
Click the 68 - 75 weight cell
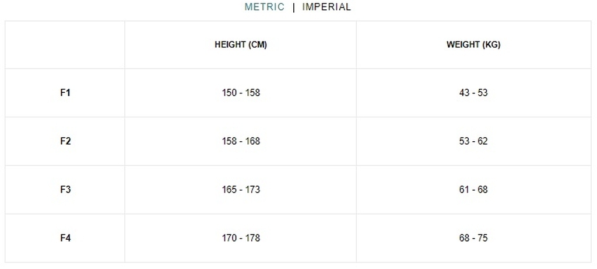[473, 237]
